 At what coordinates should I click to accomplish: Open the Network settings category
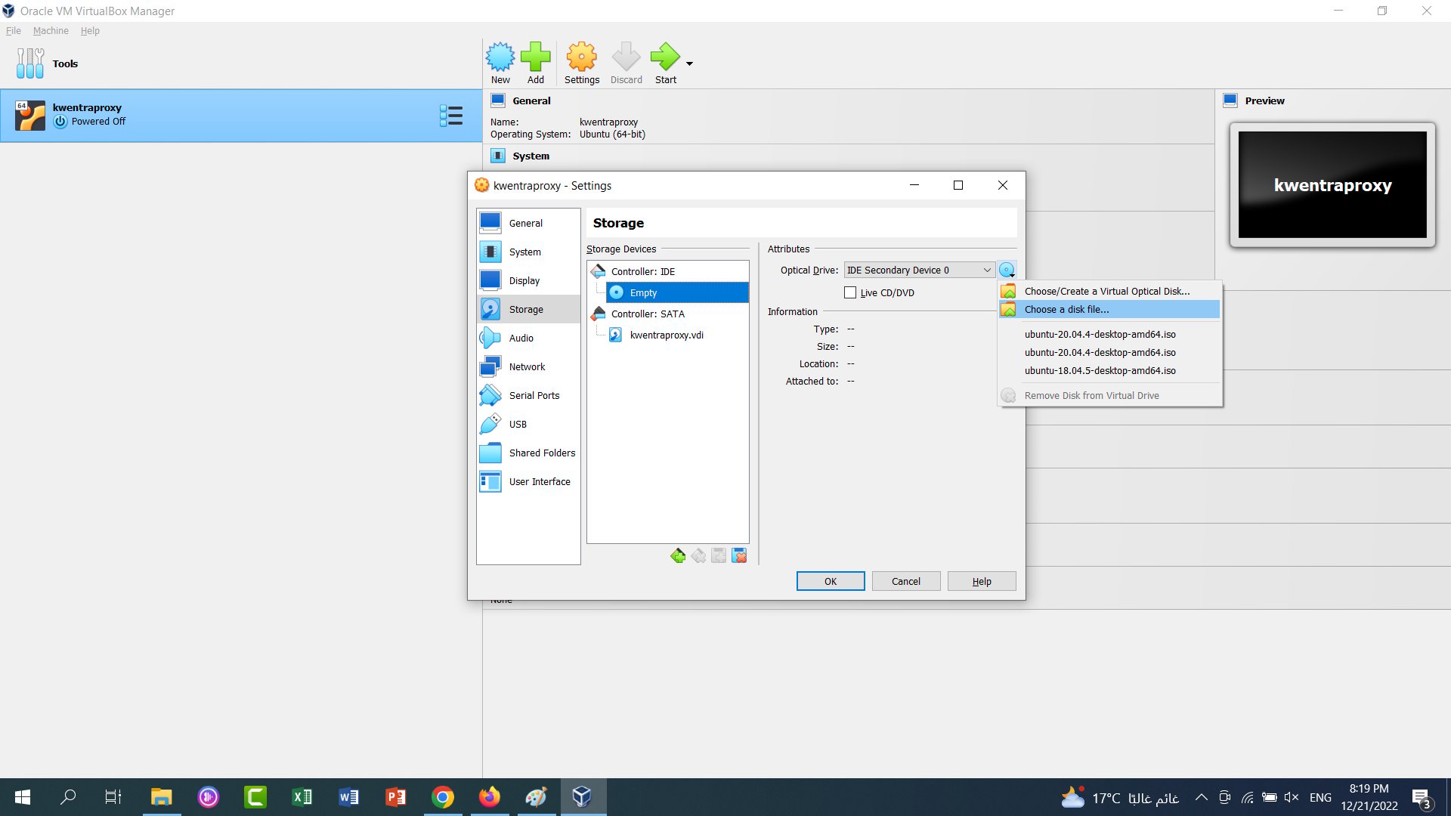[528, 366]
